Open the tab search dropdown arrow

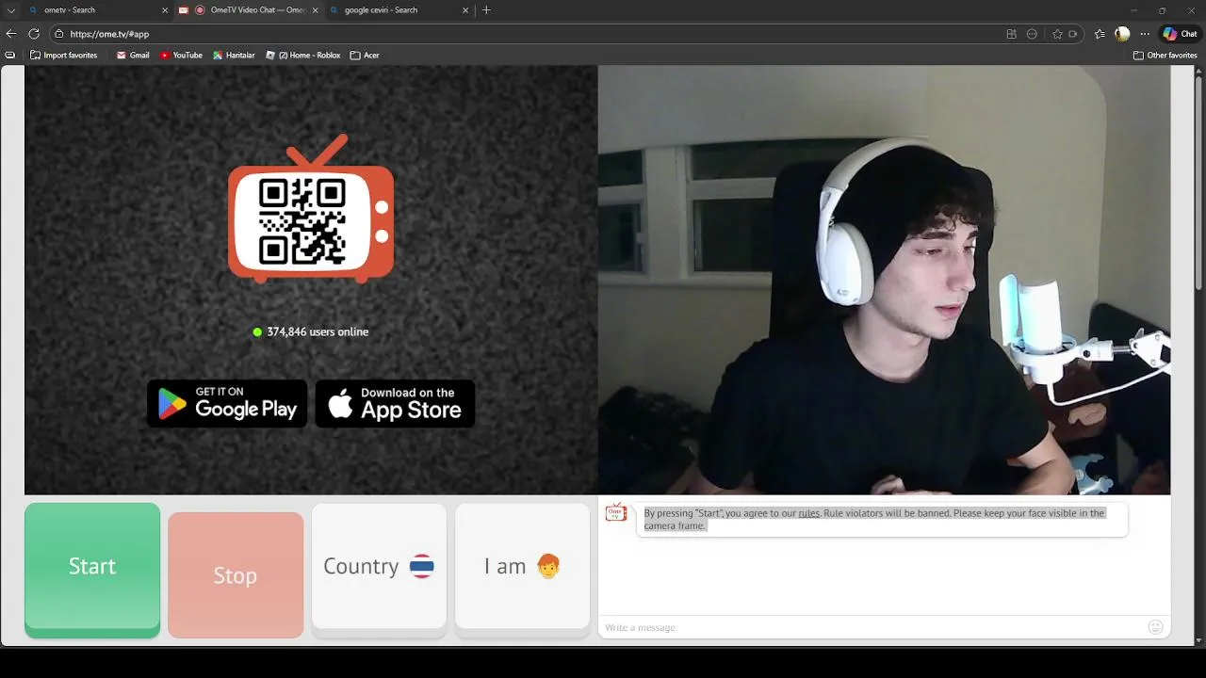click(11, 10)
